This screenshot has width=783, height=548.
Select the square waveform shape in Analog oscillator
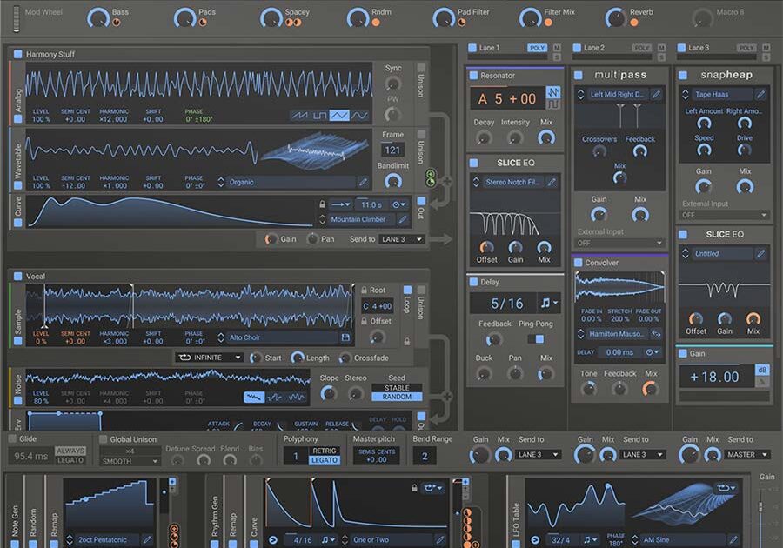(319, 116)
